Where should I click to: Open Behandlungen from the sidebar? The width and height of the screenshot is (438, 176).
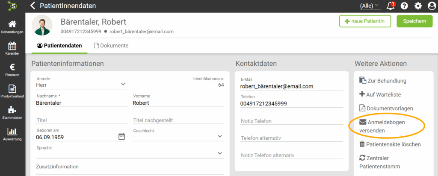pos(12,26)
